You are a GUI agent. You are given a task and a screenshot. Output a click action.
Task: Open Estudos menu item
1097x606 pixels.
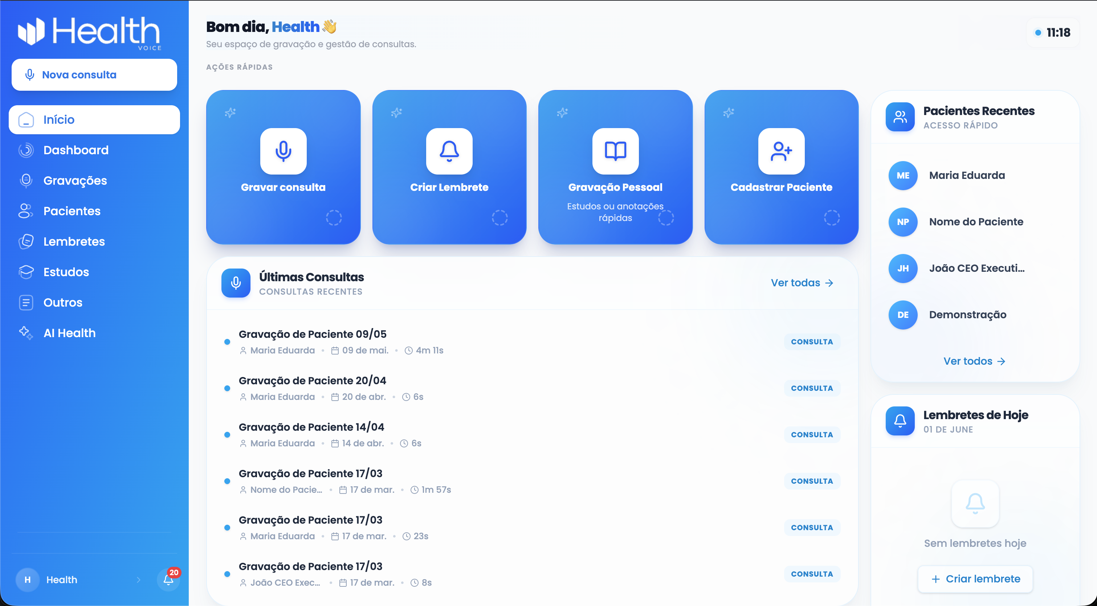94,272
